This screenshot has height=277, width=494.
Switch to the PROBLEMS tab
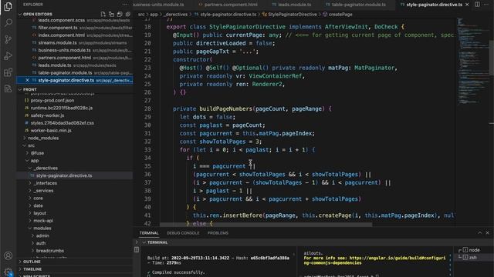[218, 233]
